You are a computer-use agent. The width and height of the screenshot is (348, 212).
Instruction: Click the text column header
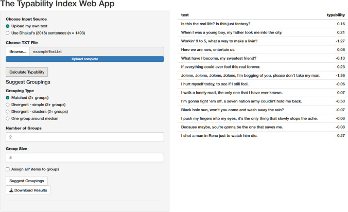point(185,15)
